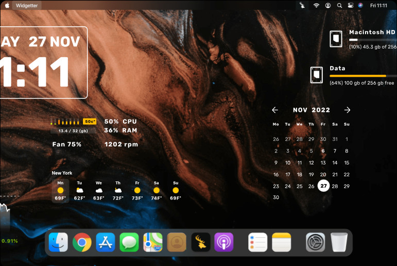Click the 1202 rpm fan speed
397x266 pixels.
click(122, 144)
